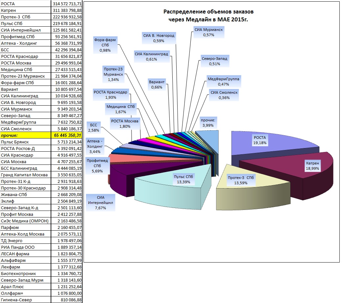The image size is (342, 303).
Task: Click the Биотехнотроник table cell
Action: click(26, 273)
